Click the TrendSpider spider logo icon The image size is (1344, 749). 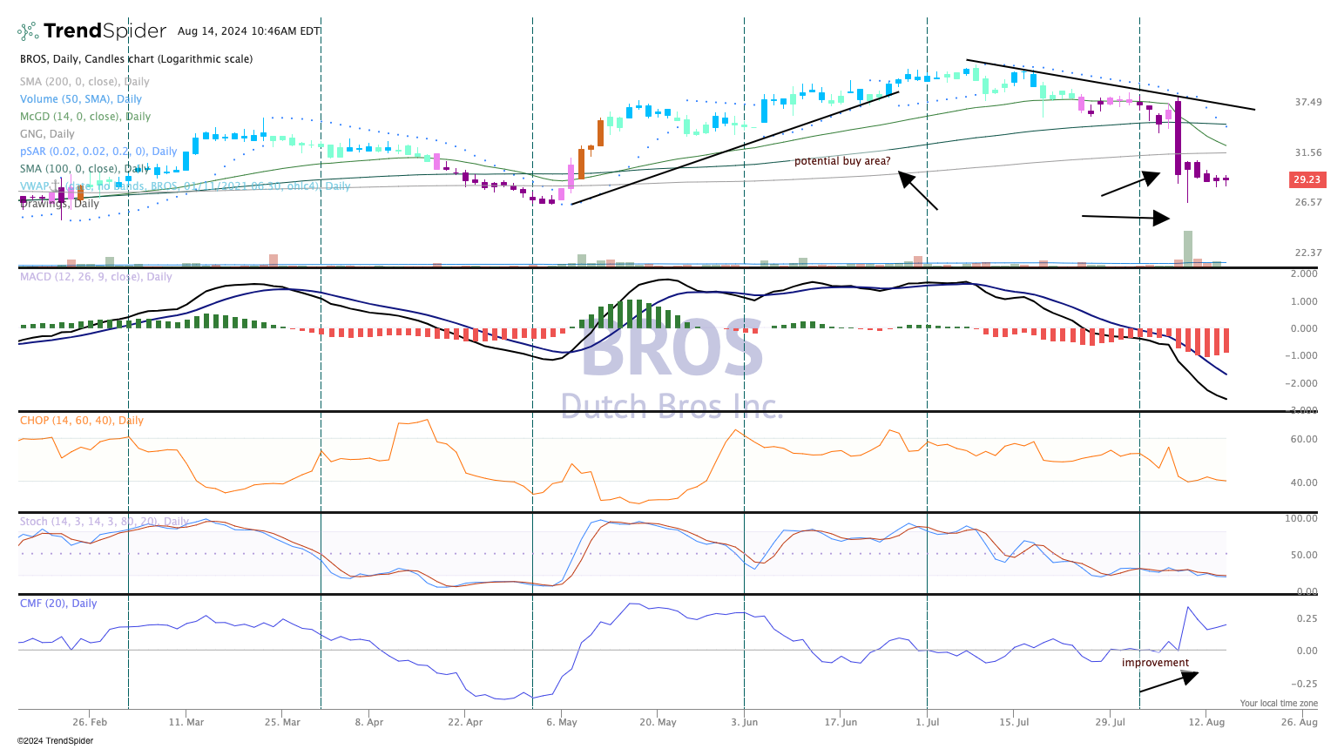28,31
